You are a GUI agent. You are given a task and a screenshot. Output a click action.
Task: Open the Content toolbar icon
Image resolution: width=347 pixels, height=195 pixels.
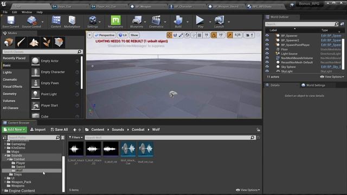pyautogui.click(x=56, y=22)
